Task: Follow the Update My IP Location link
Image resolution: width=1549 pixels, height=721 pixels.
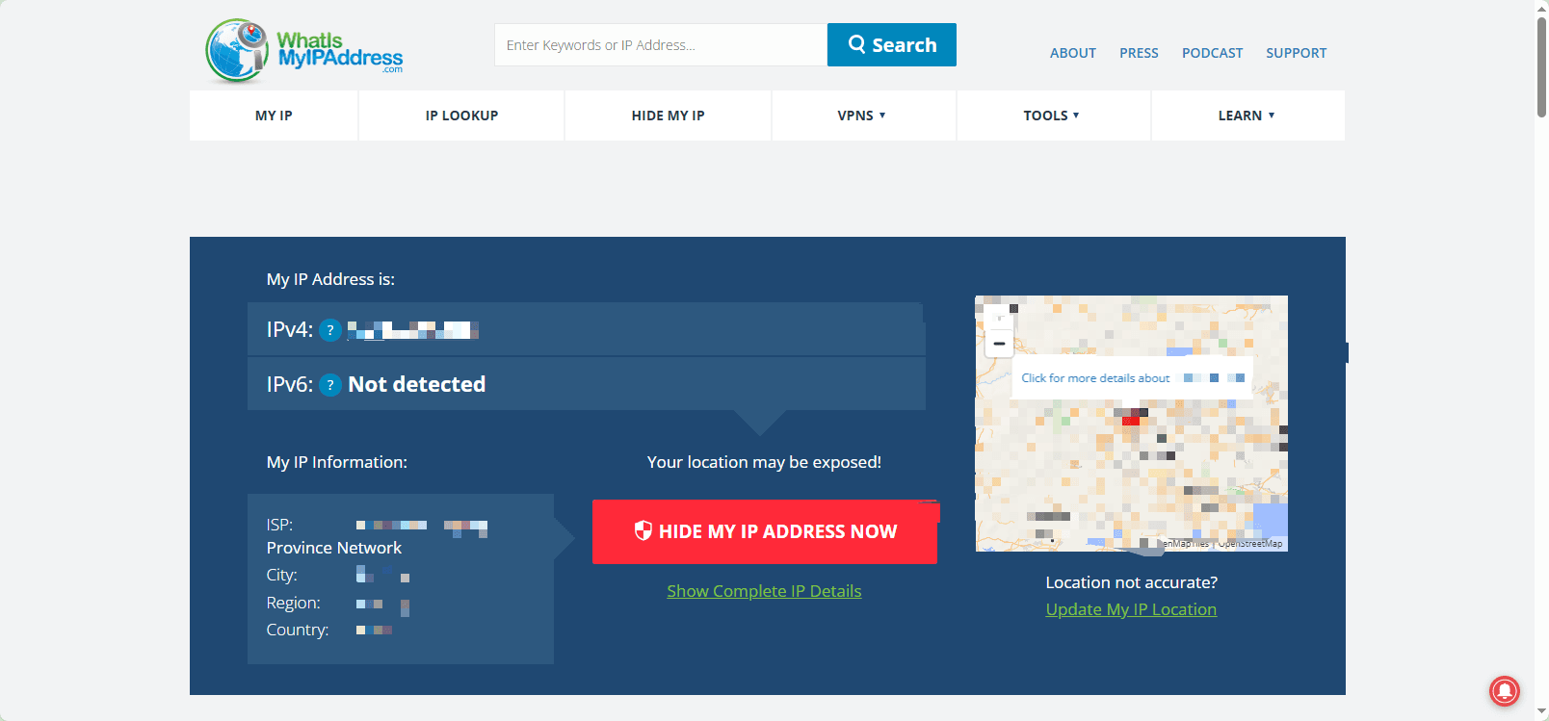Action: click(1131, 609)
